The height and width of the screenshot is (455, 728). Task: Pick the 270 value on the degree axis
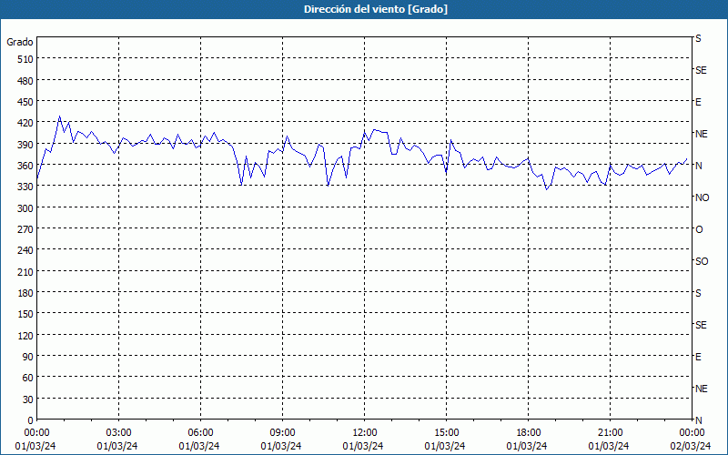point(25,229)
